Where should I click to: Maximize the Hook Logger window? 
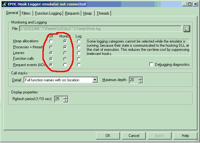click(190, 4)
